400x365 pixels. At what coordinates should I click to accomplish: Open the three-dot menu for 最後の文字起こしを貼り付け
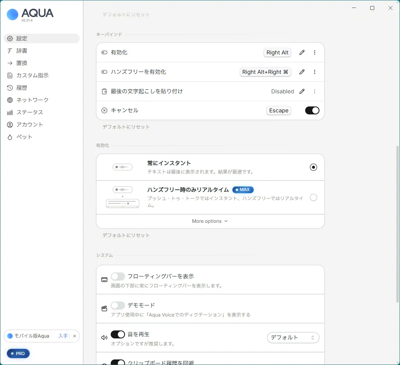coord(315,91)
